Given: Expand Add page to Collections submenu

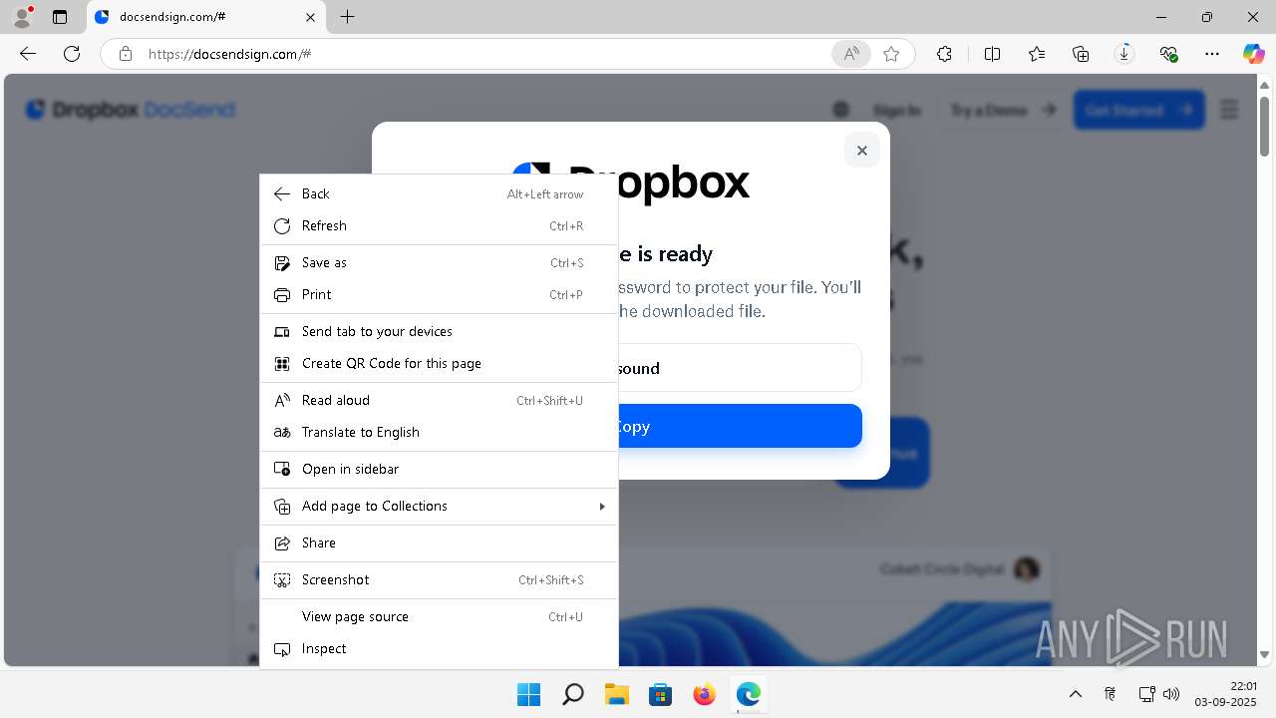Looking at the screenshot, I should [x=439, y=506].
